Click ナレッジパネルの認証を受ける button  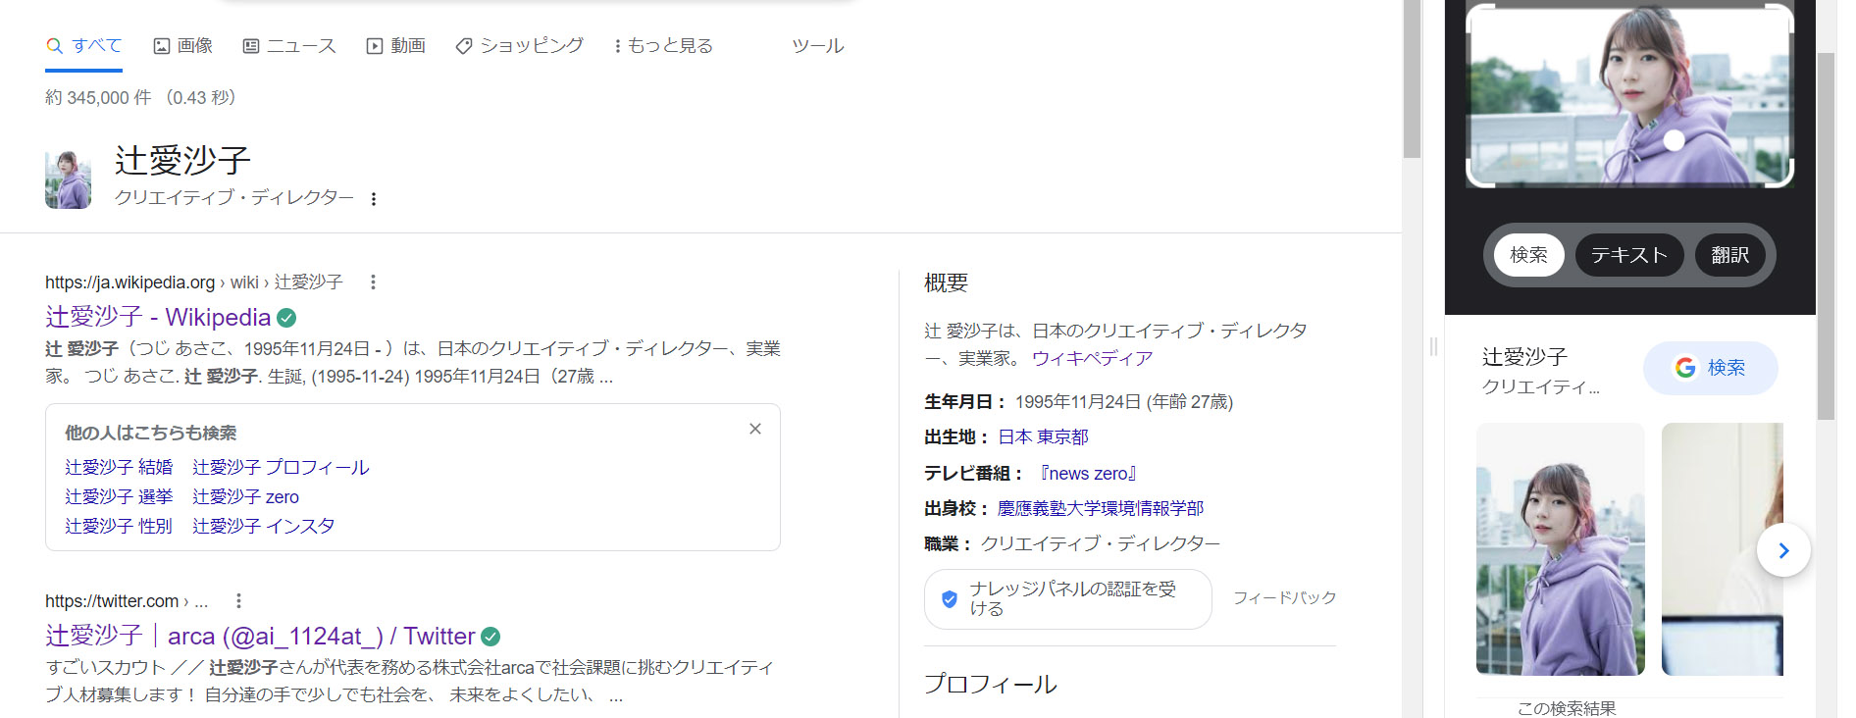click(x=1067, y=598)
